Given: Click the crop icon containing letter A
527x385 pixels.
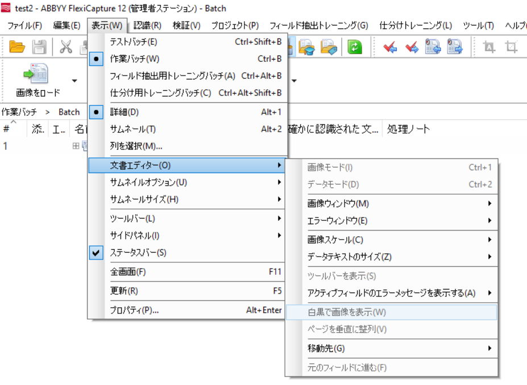Looking at the screenshot, I should [489, 47].
